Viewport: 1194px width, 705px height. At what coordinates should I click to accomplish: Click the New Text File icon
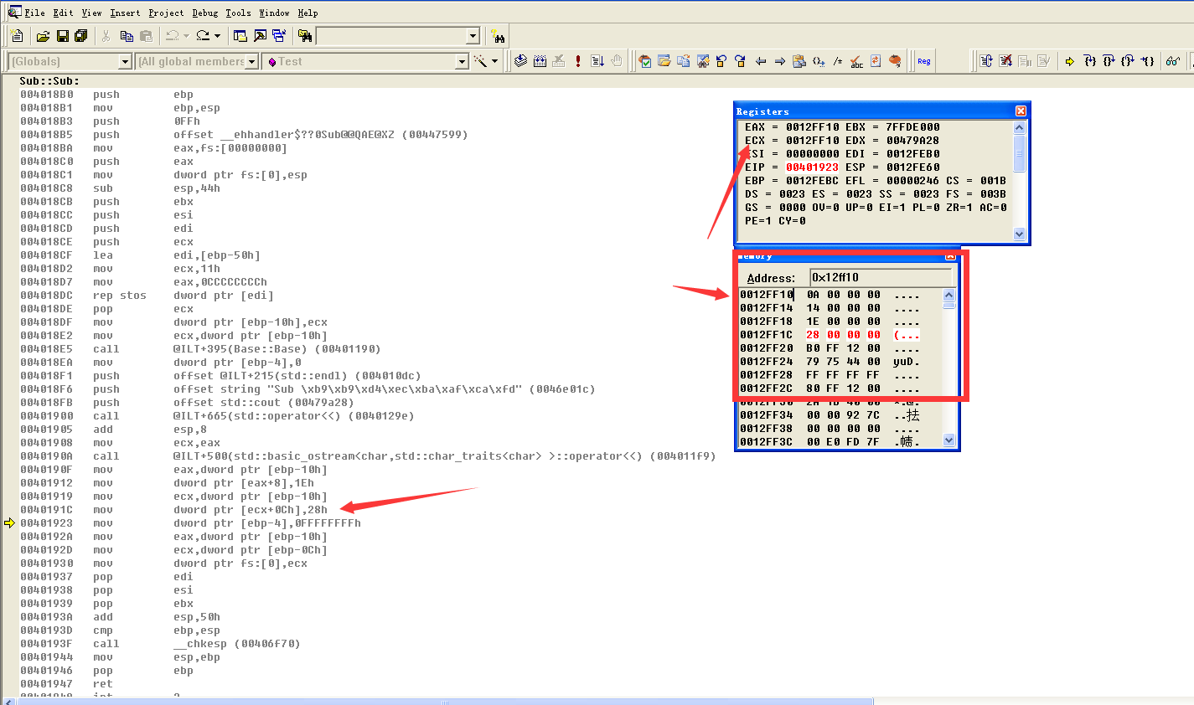17,36
